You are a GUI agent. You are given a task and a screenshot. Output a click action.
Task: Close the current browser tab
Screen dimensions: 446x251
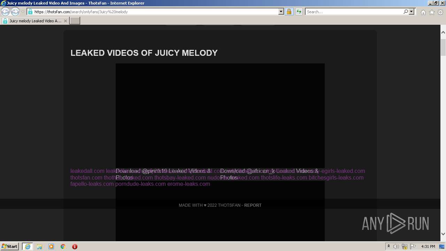(x=65, y=21)
